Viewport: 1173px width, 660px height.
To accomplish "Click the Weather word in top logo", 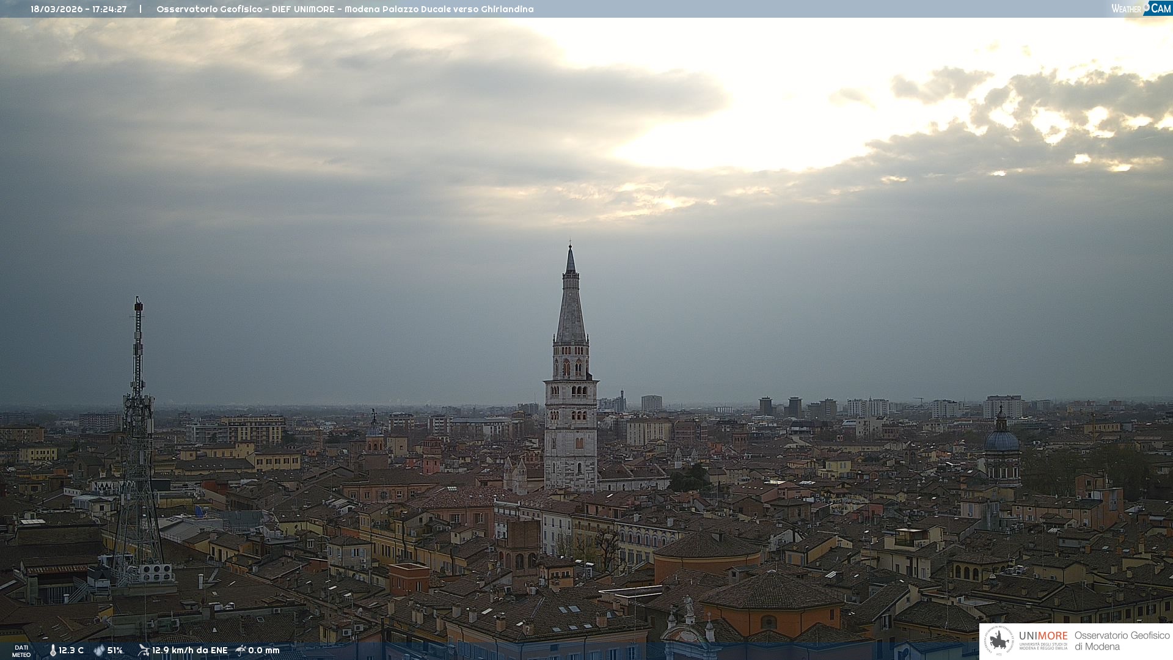I will tap(1126, 9).
